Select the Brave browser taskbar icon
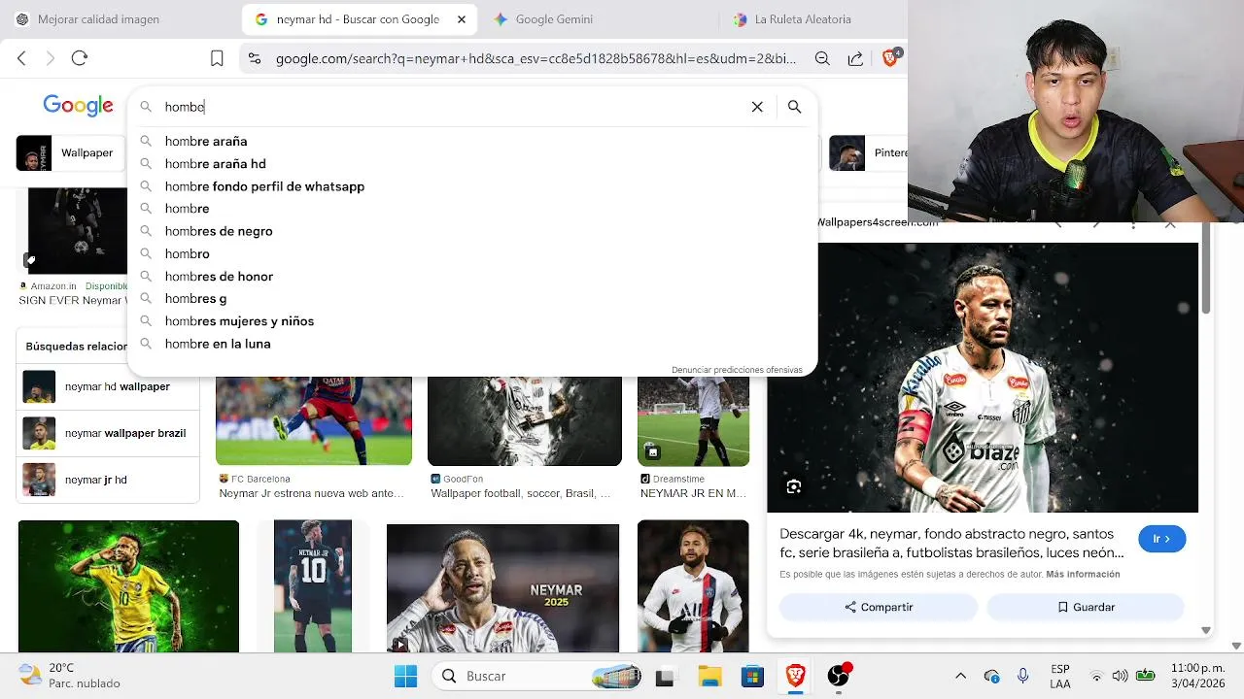This screenshot has height=699, width=1244. (x=795, y=676)
